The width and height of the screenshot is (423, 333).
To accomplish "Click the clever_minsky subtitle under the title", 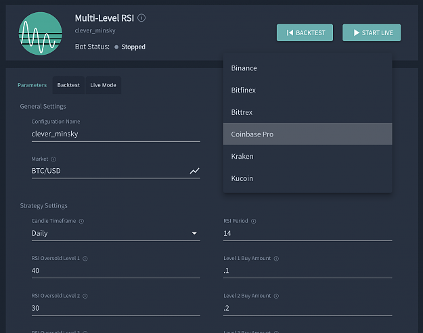I will (95, 30).
